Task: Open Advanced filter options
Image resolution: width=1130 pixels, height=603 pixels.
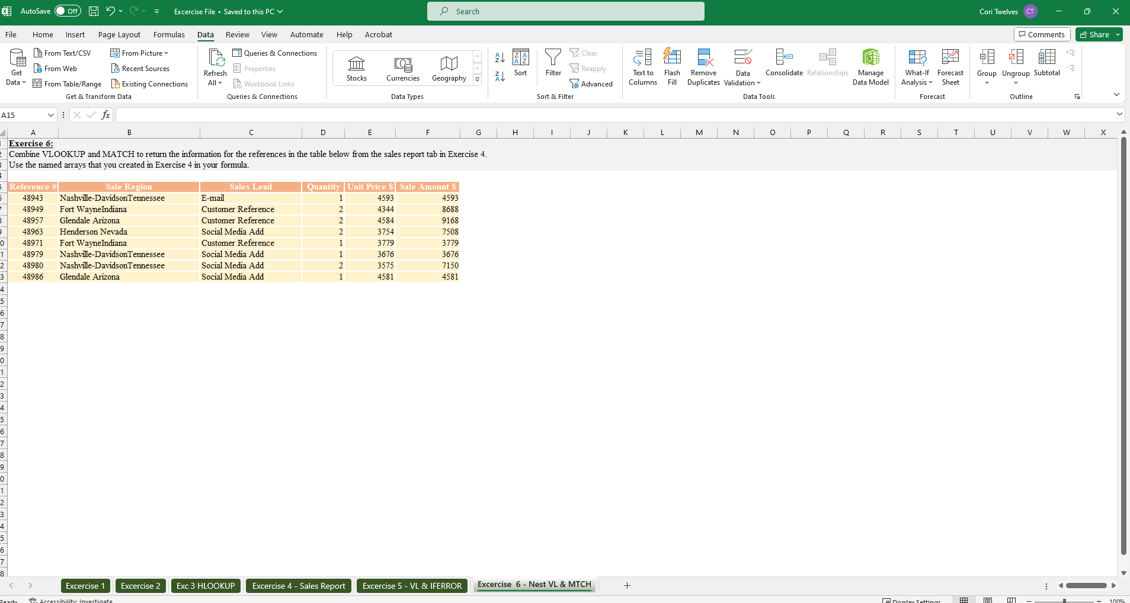Action: [591, 84]
